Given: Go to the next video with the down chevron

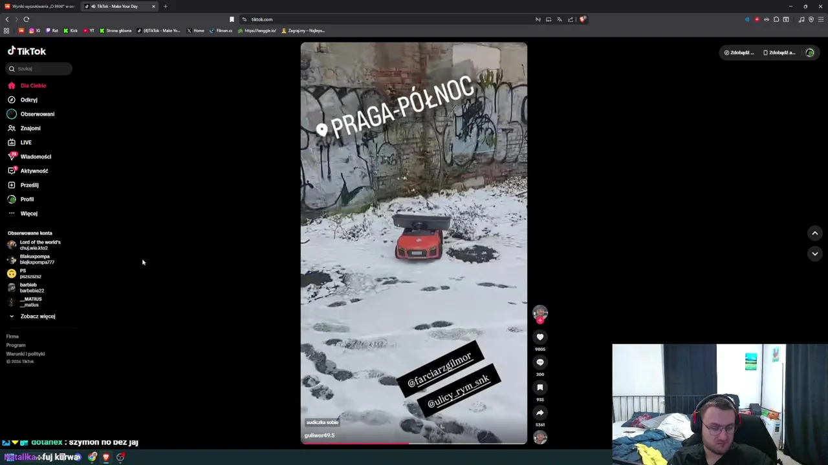Looking at the screenshot, I should (x=815, y=254).
